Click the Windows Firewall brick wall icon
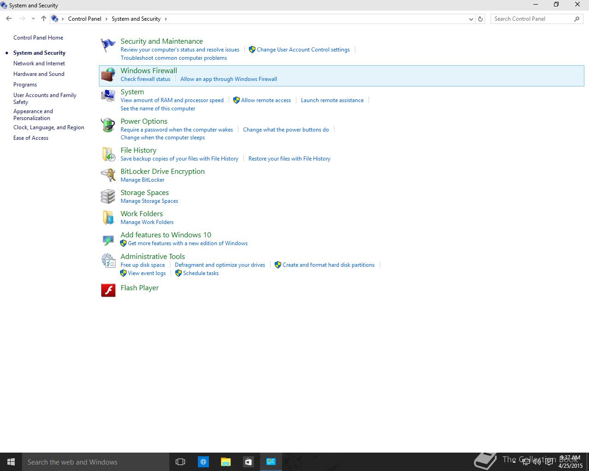This screenshot has width=589, height=471. click(108, 75)
